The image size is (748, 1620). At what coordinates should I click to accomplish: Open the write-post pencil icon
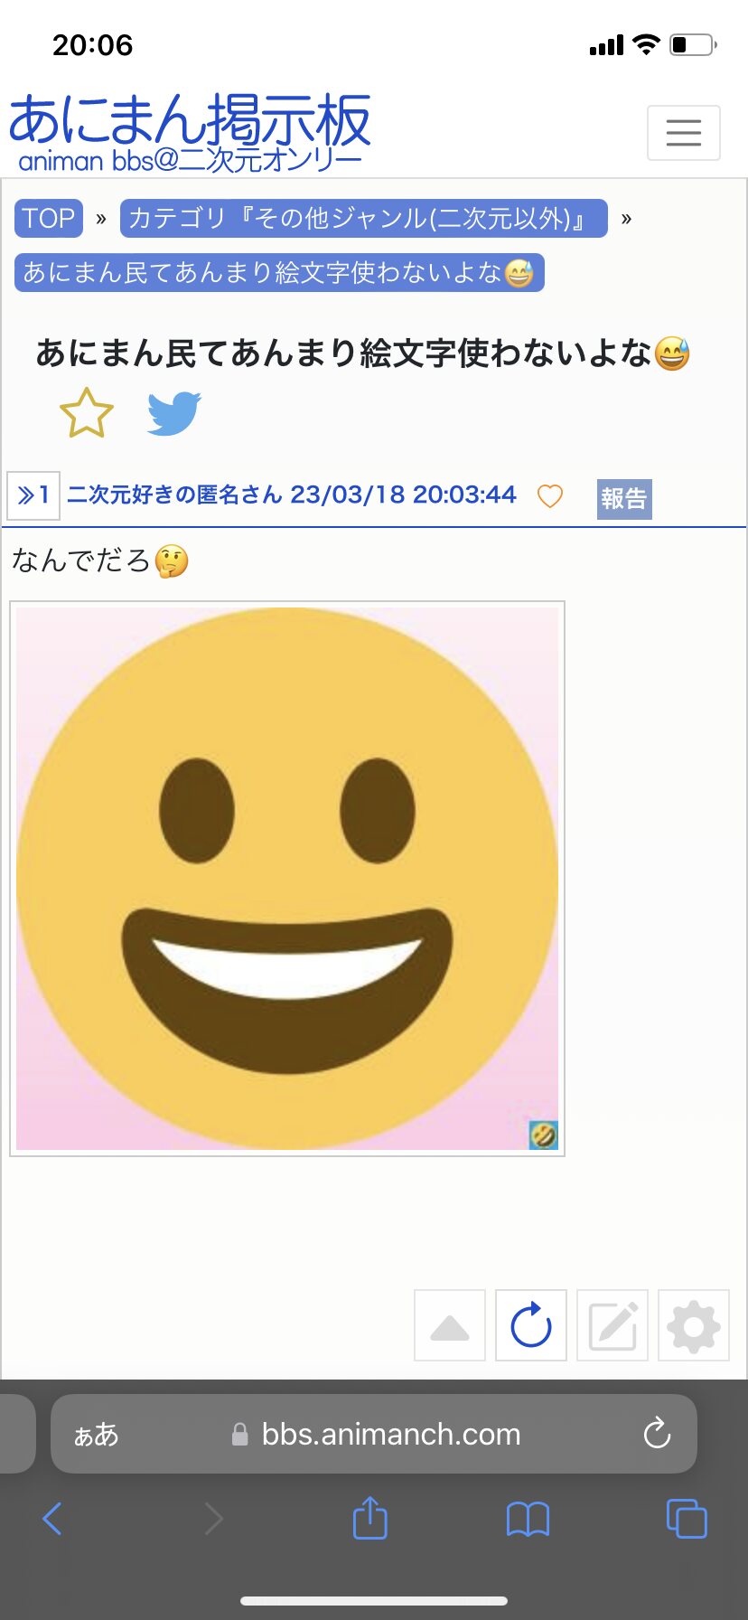[x=612, y=1325]
